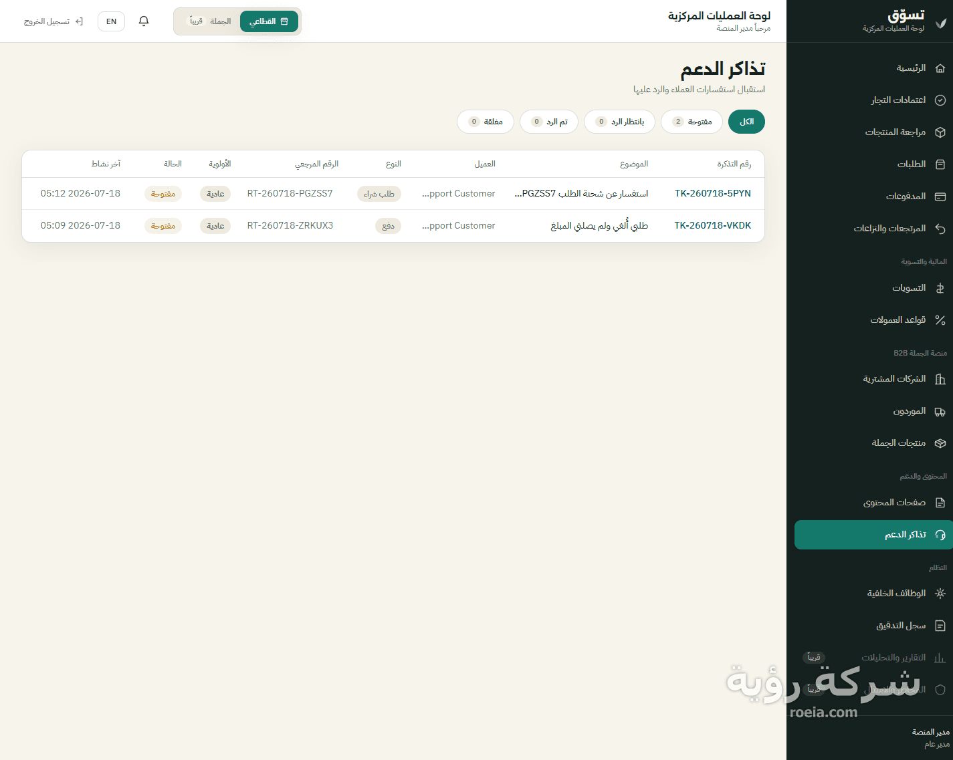Click the سجل التدقيق log icon
Screen dimensions: 953x760
(940, 626)
